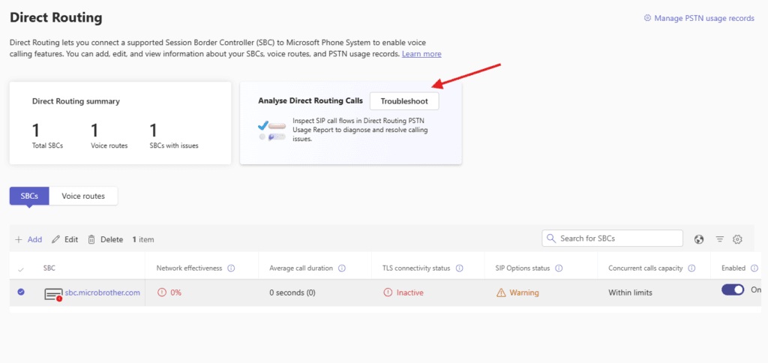Click TLS connectivity status info icon
This screenshot has height=363, width=768.
(x=459, y=268)
